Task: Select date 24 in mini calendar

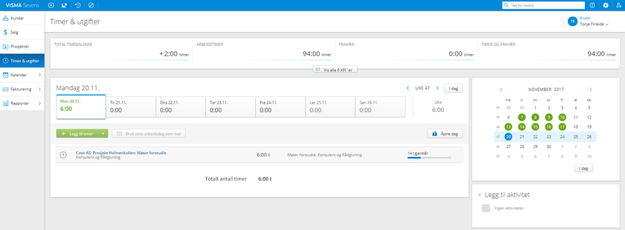Action: [x=562, y=136]
